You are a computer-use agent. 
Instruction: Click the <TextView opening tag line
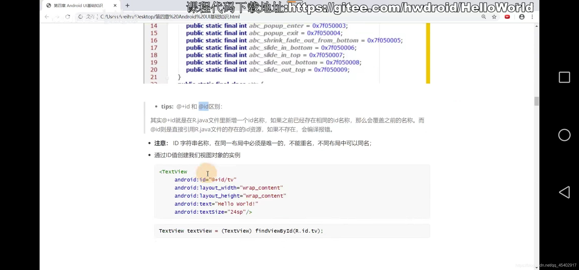point(173,172)
